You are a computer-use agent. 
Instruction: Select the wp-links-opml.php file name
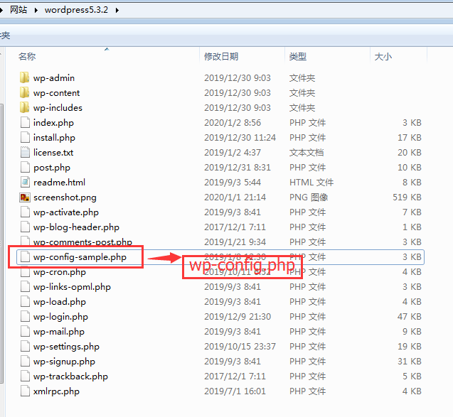(x=72, y=287)
